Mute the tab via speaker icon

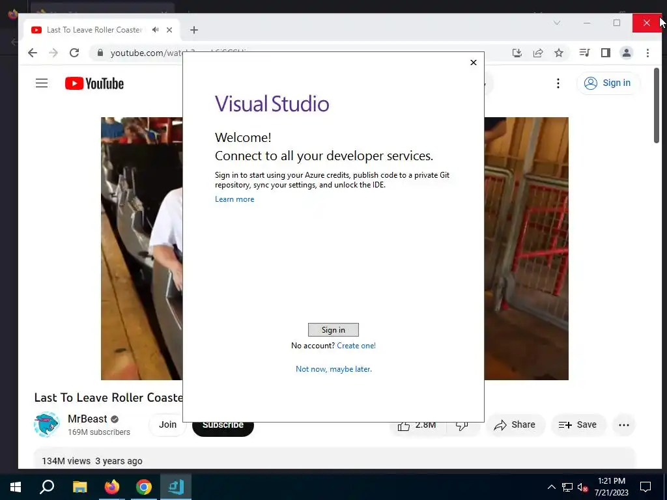tap(155, 30)
